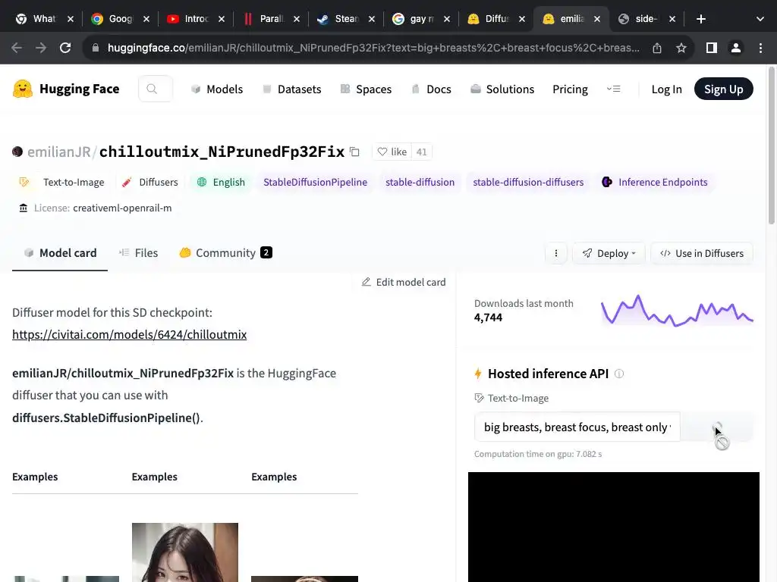Click the 4,744 downloads count
777x582 pixels.
pos(488,318)
